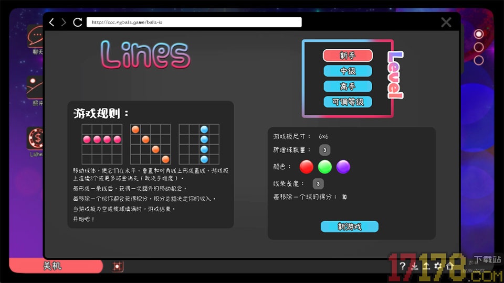Click the URL address bar
This screenshot has height=283, width=504.
tap(194, 22)
